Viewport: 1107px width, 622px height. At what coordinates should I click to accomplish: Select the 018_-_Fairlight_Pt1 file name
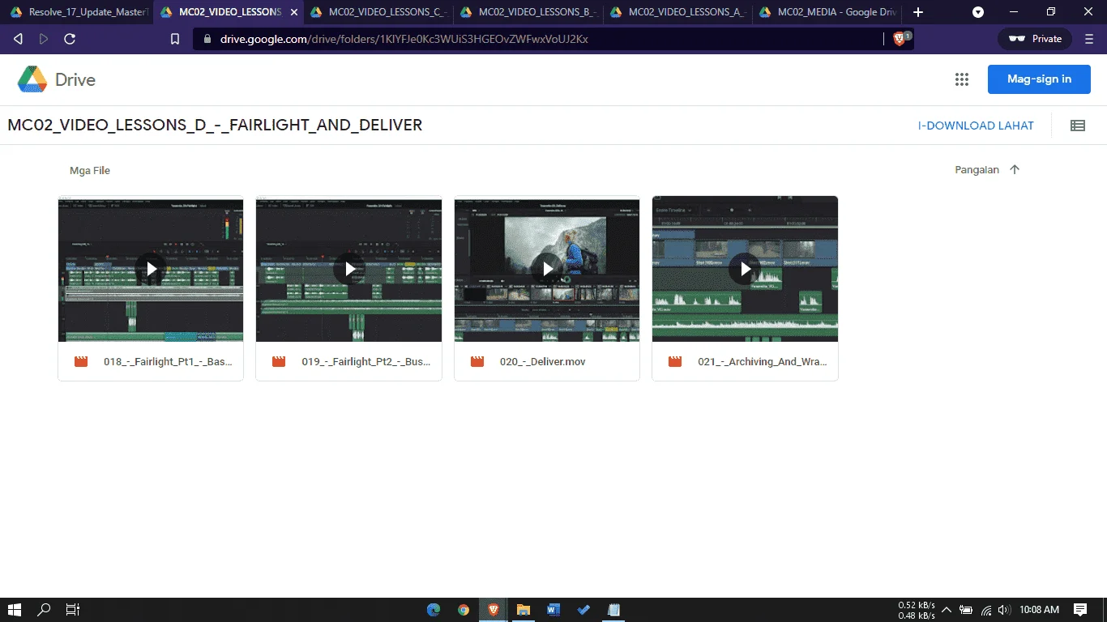point(168,362)
